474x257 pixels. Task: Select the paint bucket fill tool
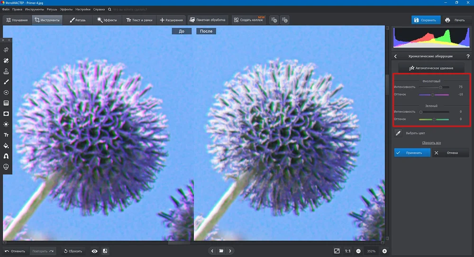click(x=6, y=146)
